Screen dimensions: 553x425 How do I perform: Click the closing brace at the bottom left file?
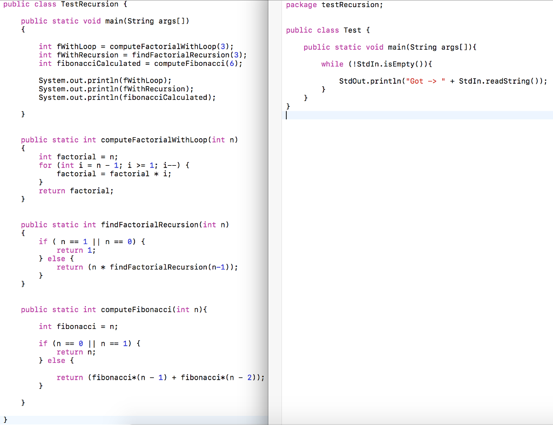click(4, 419)
